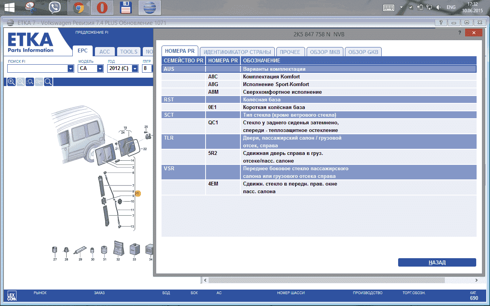Click horizontal scrollbar right arrow
This screenshot has width=490, height=306.
pos(477,280)
